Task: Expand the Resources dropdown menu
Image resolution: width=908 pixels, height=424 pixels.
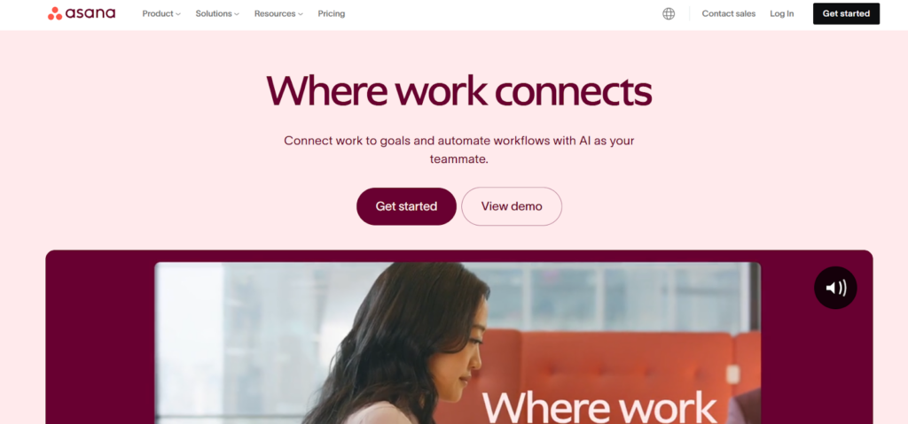Action: click(x=278, y=14)
